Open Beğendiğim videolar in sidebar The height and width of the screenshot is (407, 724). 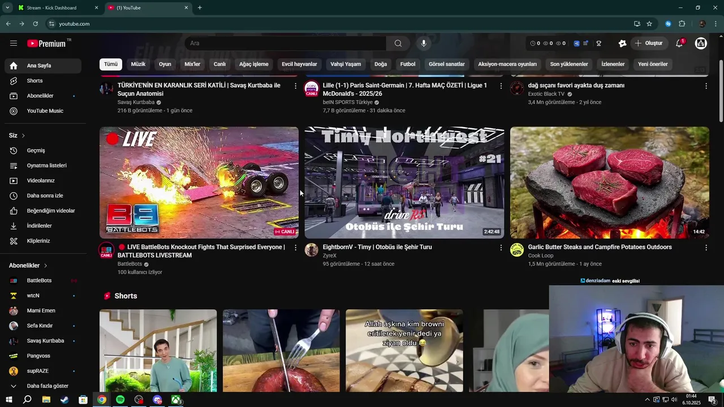pos(43,211)
